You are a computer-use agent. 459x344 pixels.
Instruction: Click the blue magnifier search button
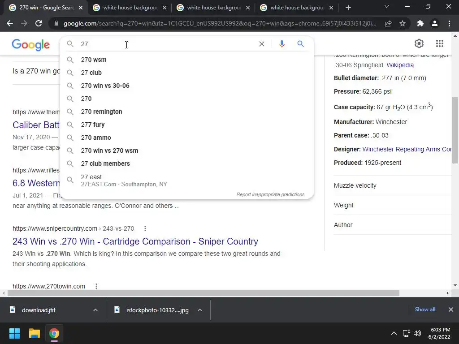point(300,44)
